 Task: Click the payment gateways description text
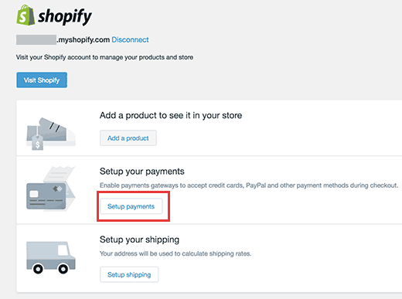click(249, 185)
